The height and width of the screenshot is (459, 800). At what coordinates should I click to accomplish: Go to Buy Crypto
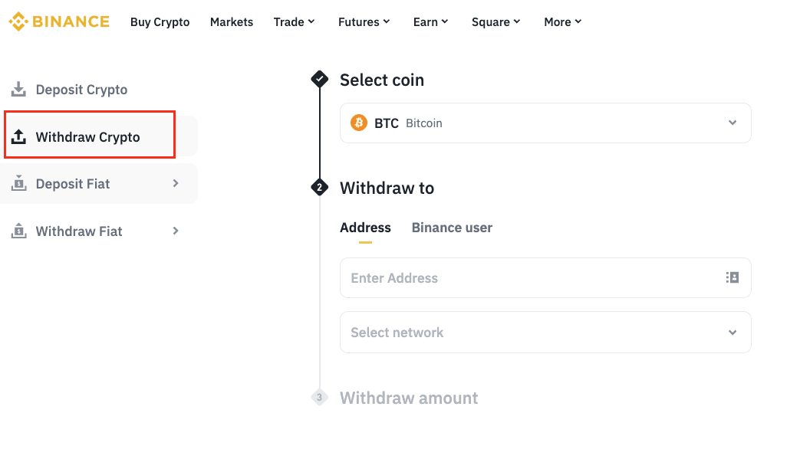[x=160, y=22]
